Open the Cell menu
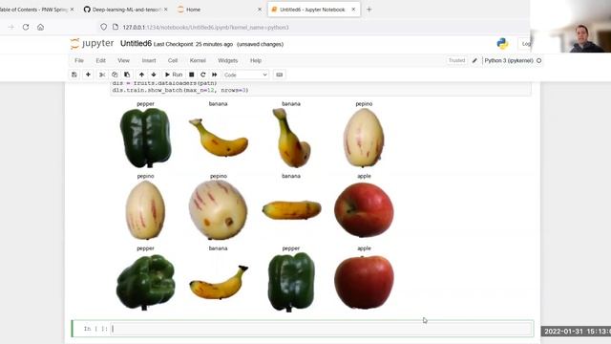This screenshot has height=344, width=611. 173,60
